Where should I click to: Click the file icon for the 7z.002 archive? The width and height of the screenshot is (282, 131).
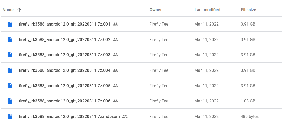tap(10, 39)
